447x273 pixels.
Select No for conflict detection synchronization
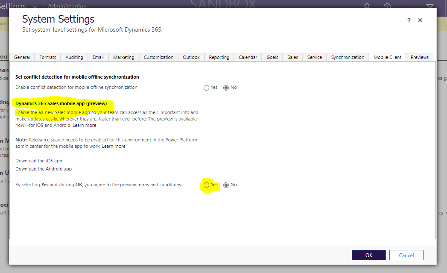(x=226, y=88)
